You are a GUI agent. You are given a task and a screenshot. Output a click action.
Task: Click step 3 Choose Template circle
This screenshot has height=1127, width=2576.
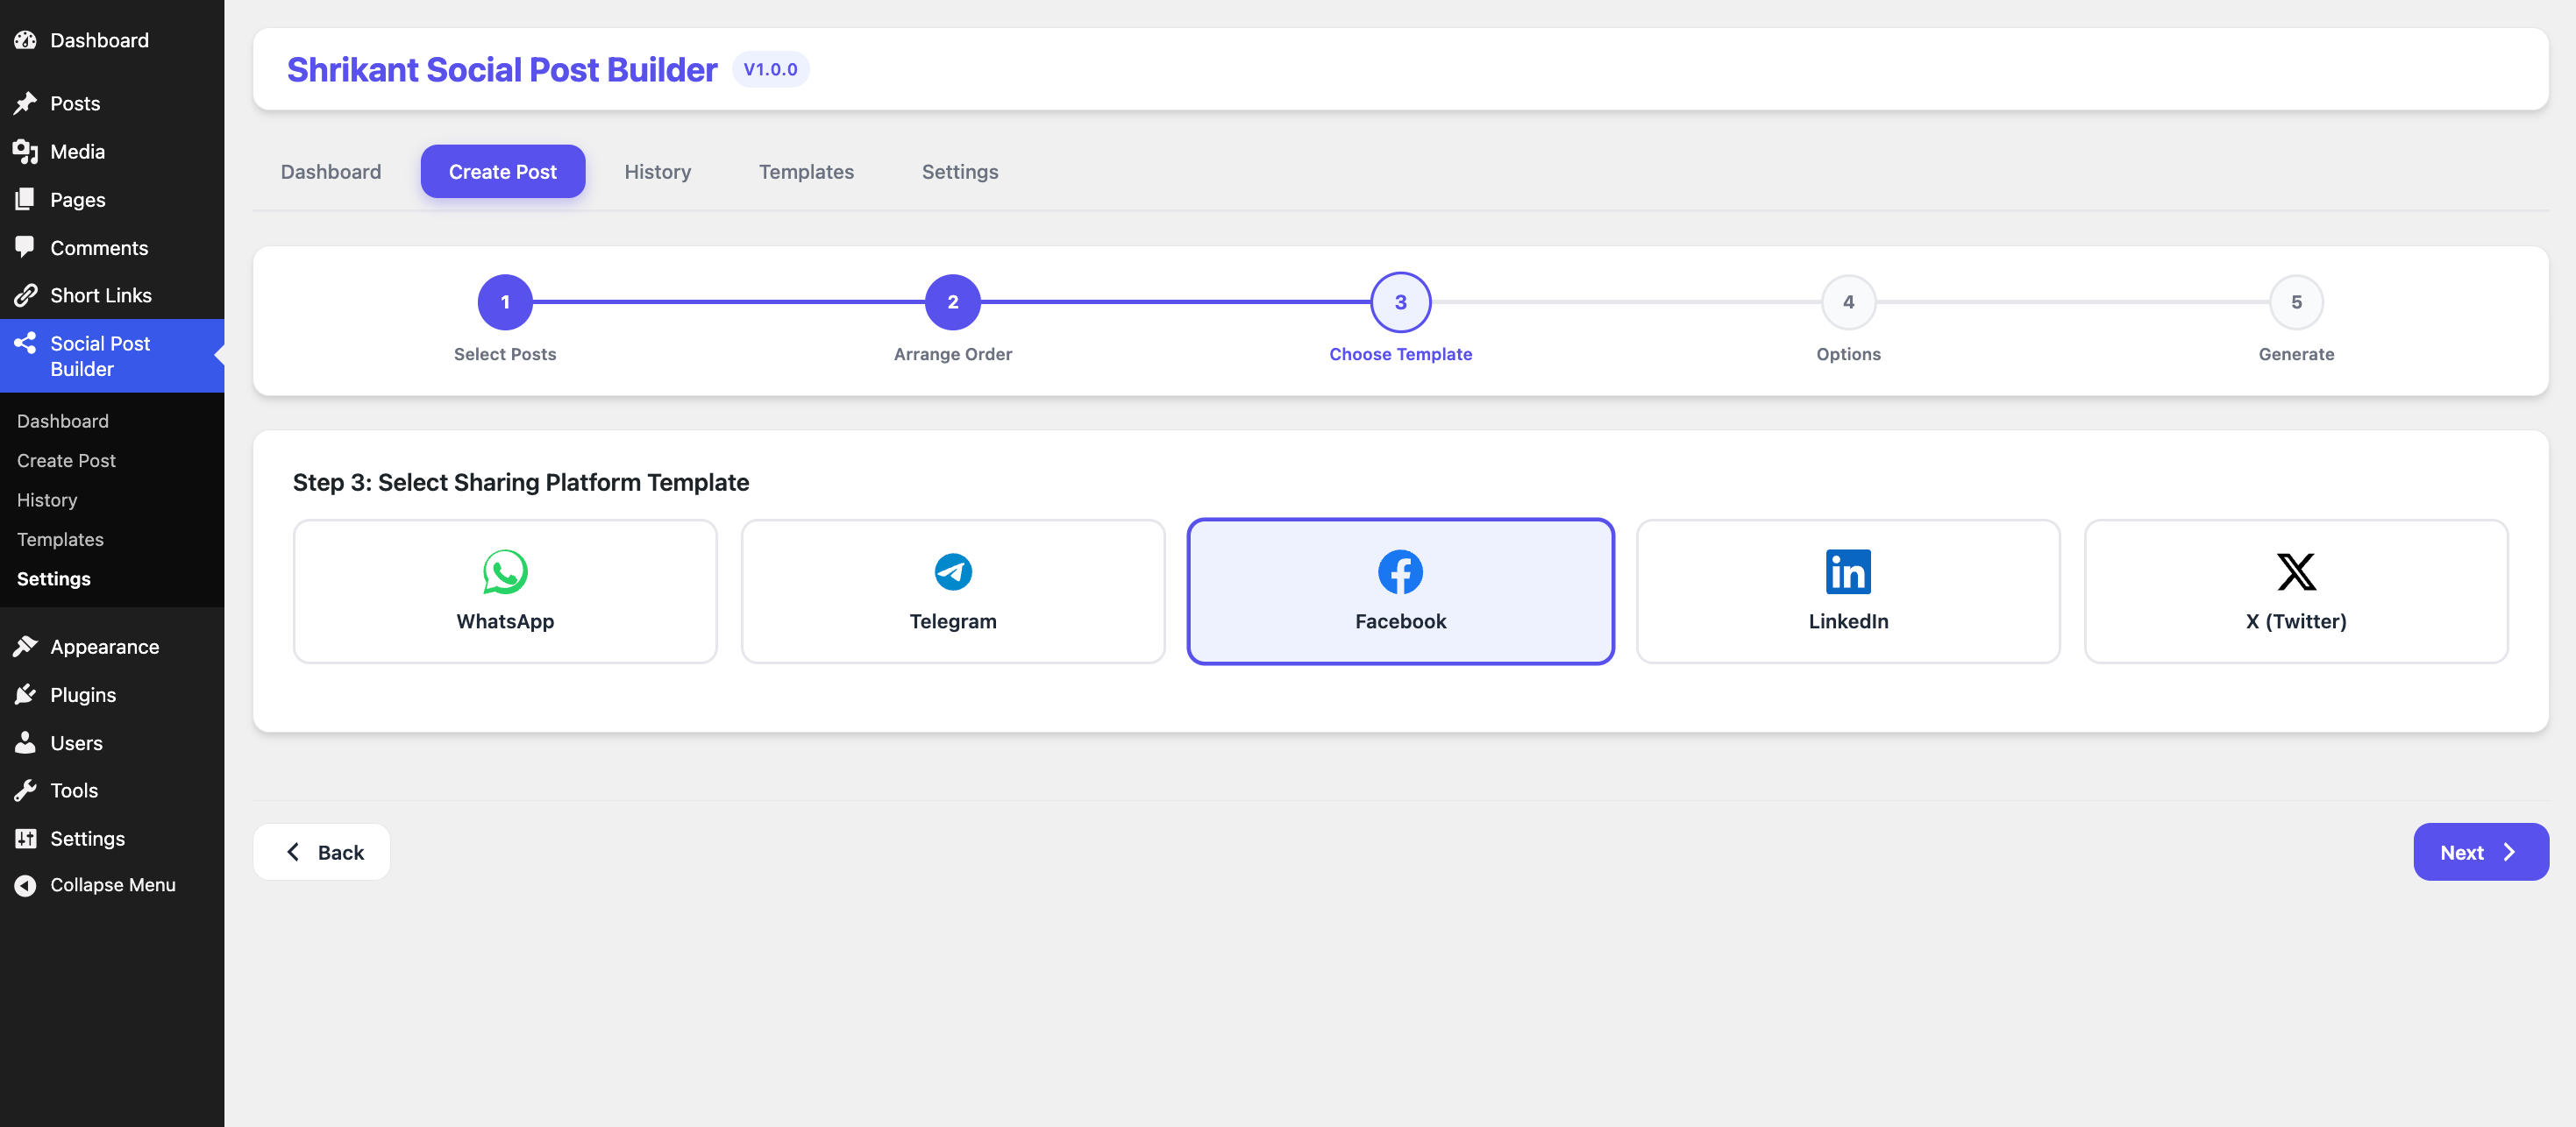point(1400,301)
